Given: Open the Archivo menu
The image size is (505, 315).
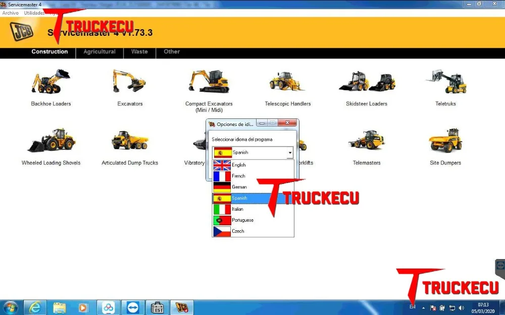Looking at the screenshot, I should (x=10, y=13).
